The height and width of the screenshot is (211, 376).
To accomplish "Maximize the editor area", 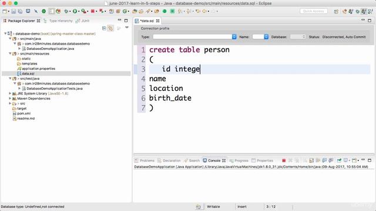I will point(370,21).
